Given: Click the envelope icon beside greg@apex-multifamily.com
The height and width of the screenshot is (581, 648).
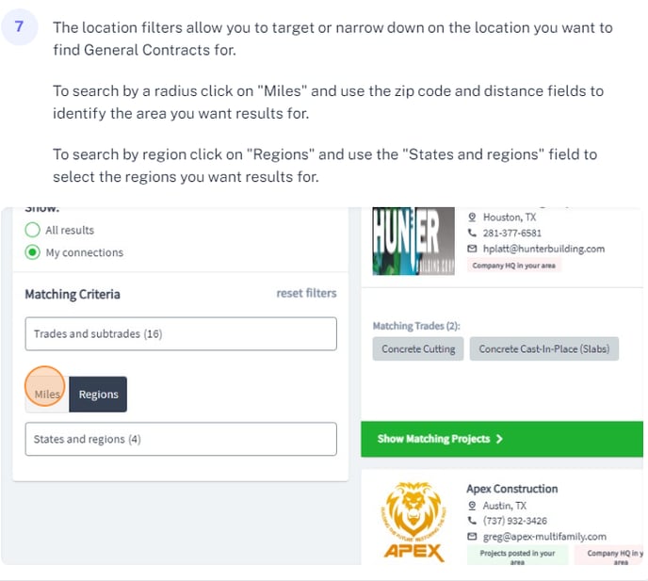Looking at the screenshot, I should point(472,537).
